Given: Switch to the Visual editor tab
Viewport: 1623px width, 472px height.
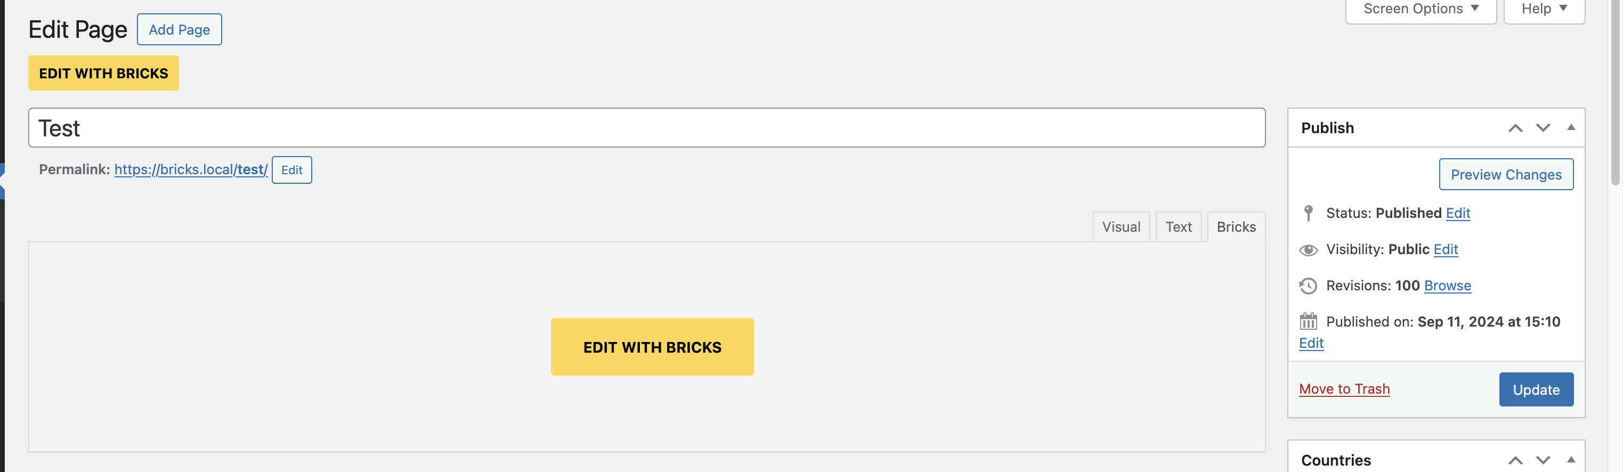Looking at the screenshot, I should coord(1121,227).
